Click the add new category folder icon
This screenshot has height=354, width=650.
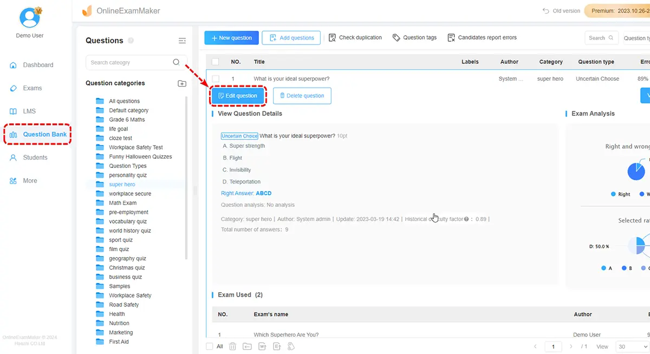[x=182, y=83]
